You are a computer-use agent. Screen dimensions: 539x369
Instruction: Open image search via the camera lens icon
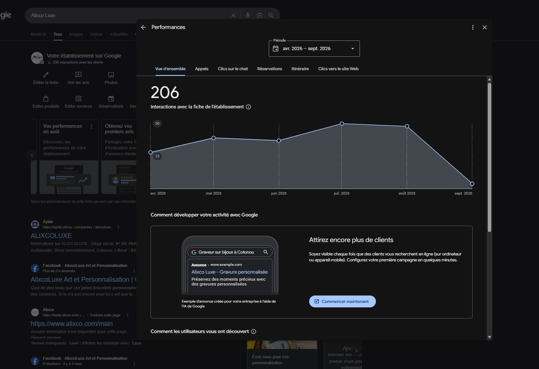260,16
